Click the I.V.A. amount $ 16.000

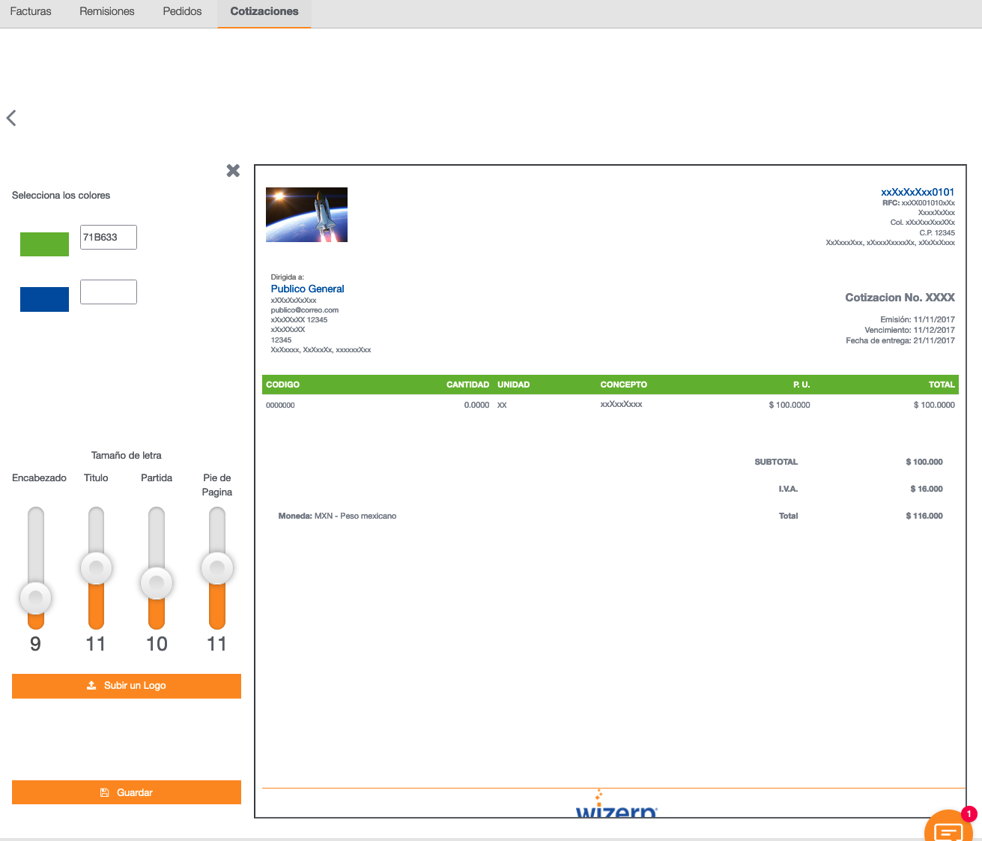[x=927, y=489]
